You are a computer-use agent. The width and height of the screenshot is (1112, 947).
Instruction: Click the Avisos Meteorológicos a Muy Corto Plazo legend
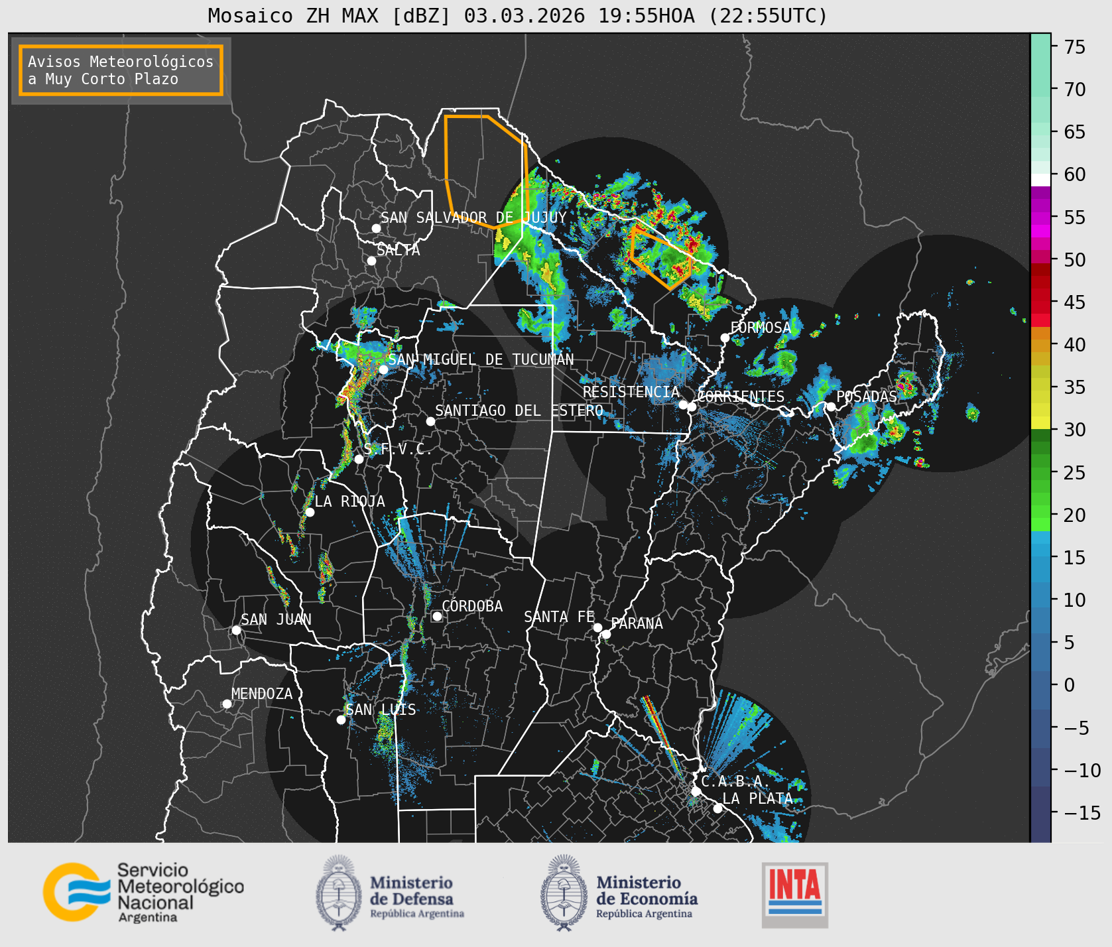click(121, 71)
